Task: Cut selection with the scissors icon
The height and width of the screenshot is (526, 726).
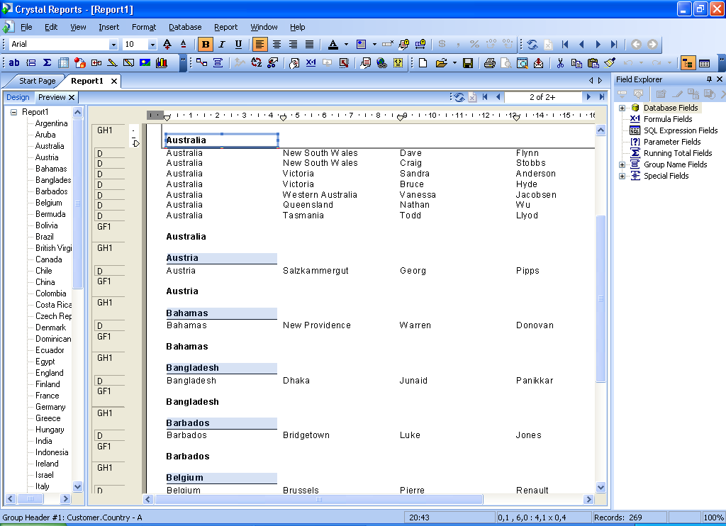Action: 560,62
